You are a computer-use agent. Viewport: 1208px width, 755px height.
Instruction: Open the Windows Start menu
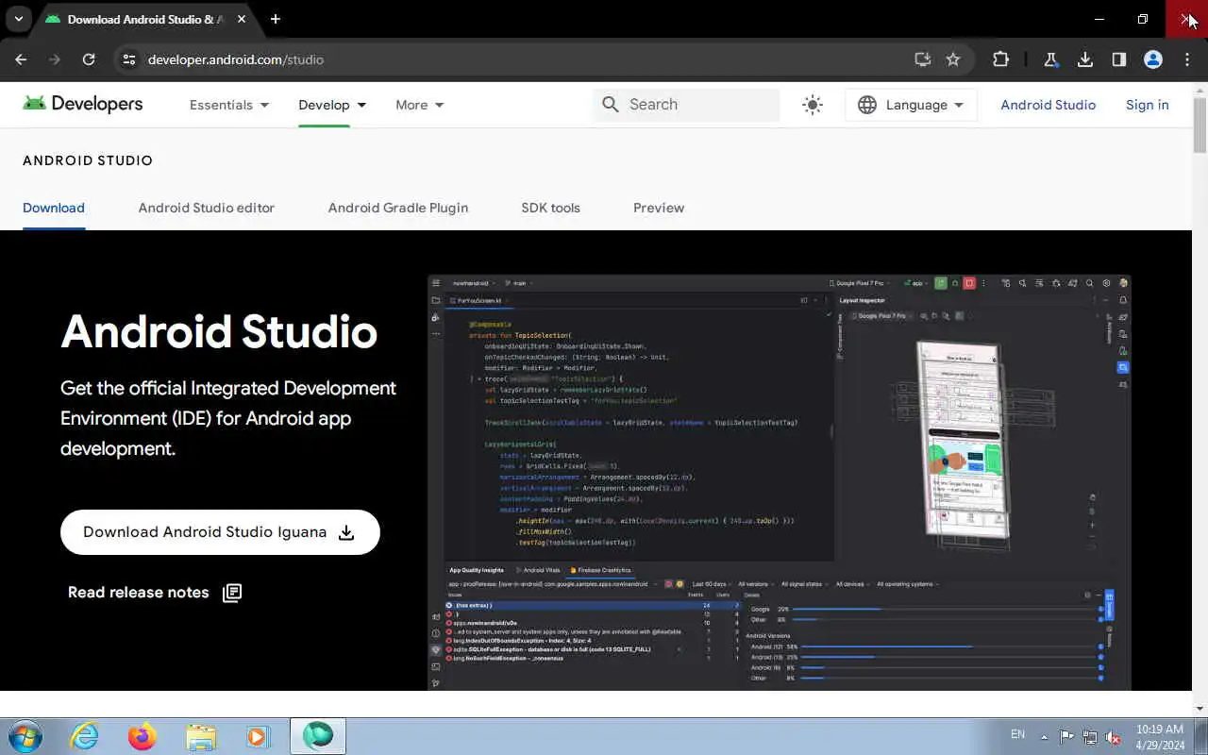click(x=25, y=736)
